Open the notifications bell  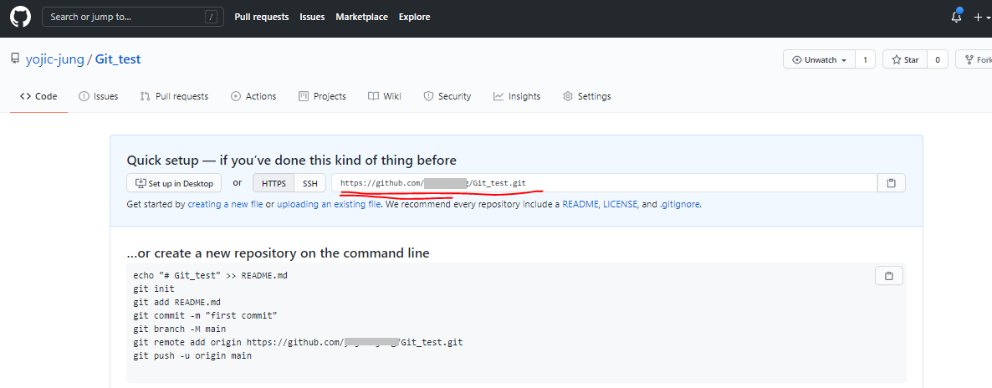(x=957, y=17)
